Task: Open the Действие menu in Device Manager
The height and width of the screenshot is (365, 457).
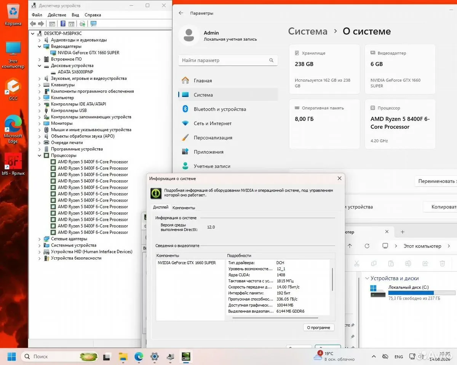Action: [57, 15]
